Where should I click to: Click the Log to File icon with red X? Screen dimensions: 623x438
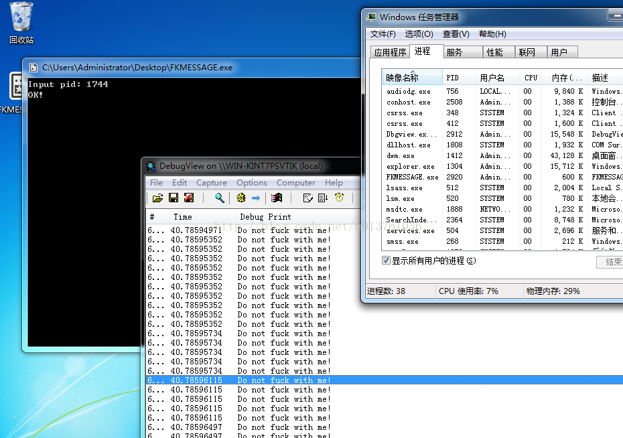coord(189,198)
